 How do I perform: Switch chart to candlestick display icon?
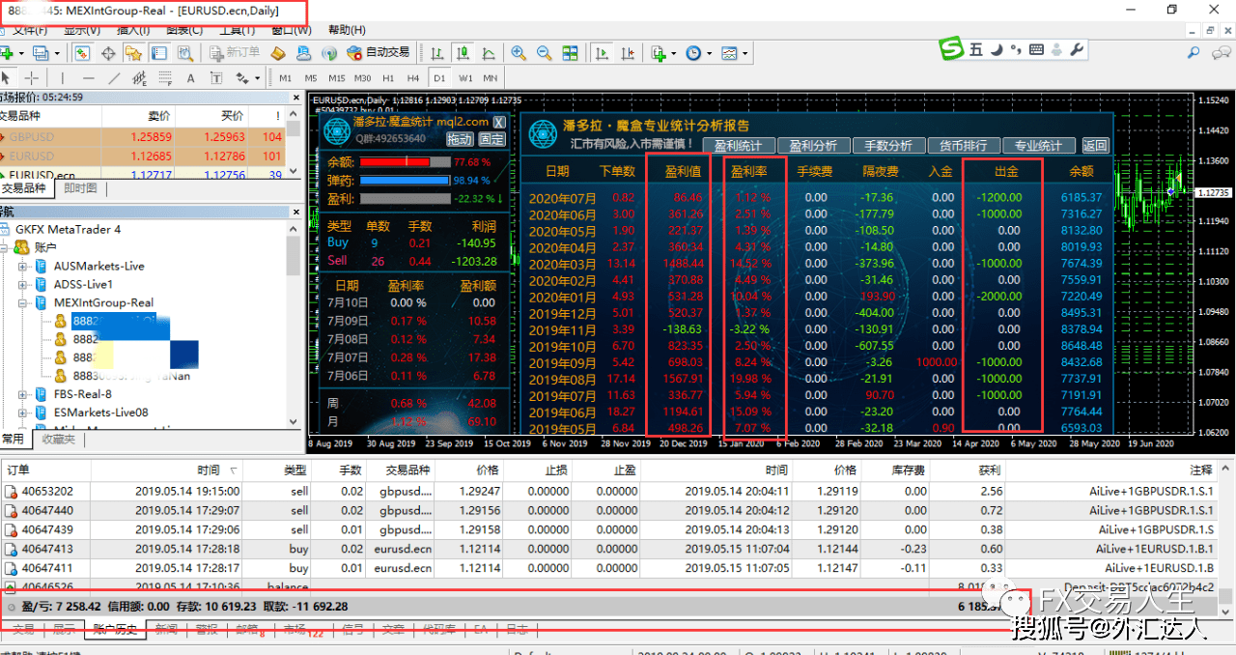pyautogui.click(x=463, y=53)
